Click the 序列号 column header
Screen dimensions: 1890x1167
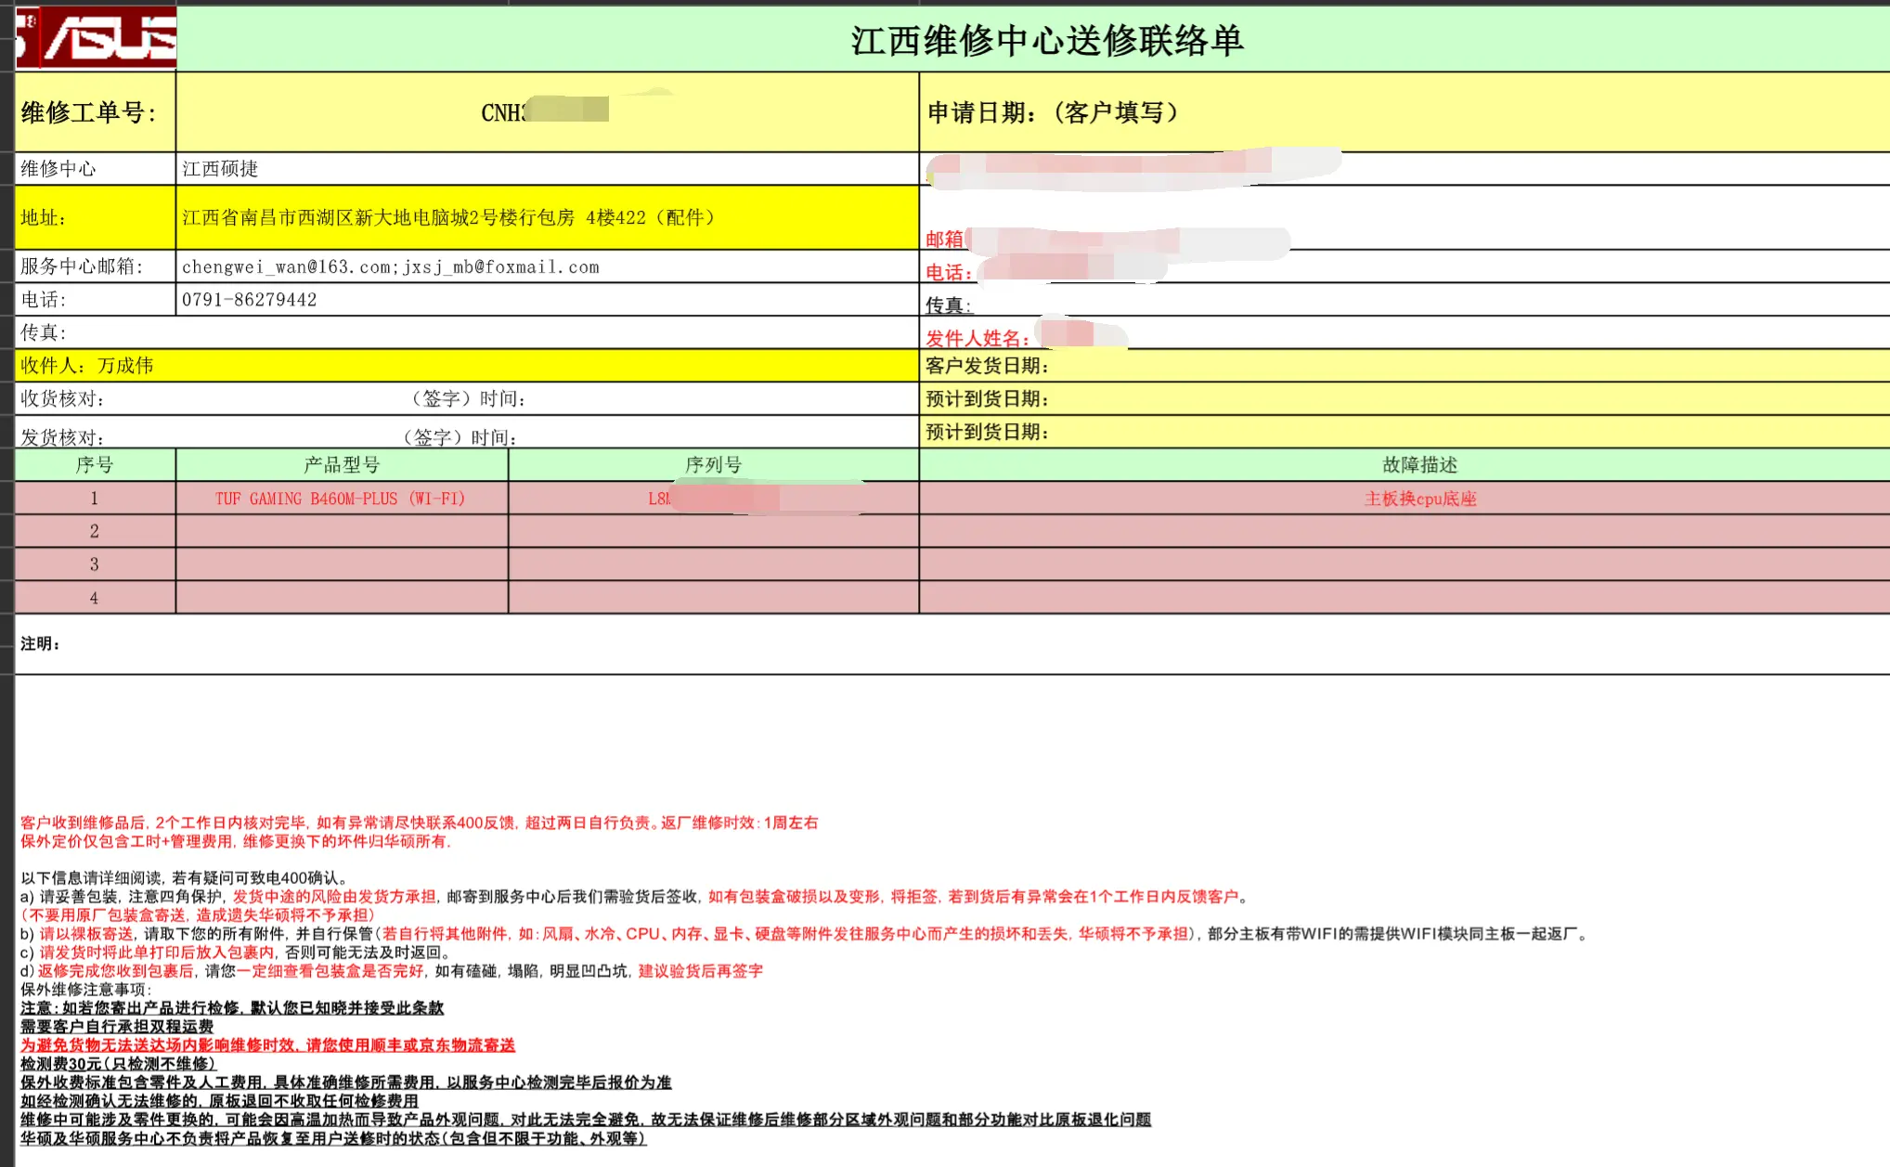pyautogui.click(x=714, y=465)
